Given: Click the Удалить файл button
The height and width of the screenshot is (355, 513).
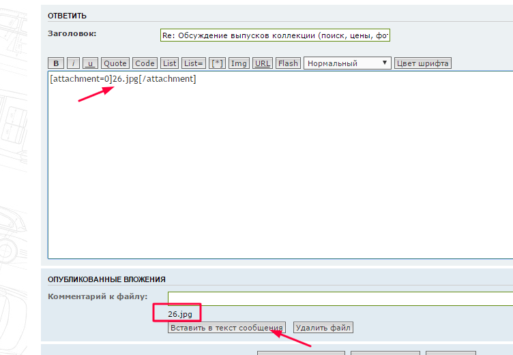Looking at the screenshot, I should pyautogui.click(x=323, y=328).
